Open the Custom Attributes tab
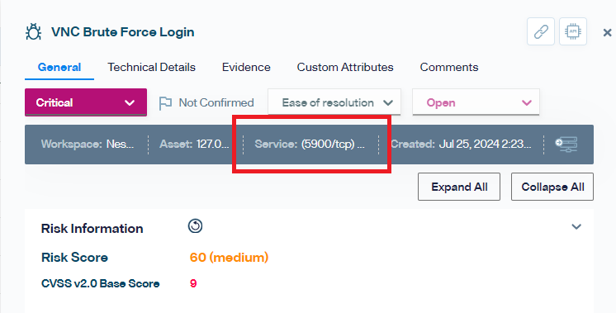This screenshot has width=616, height=313. click(x=345, y=67)
